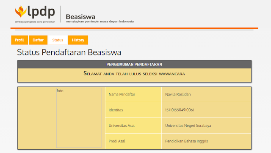This screenshot has width=271, height=153.
Task: Click the Beasiswa header title
Action: point(80,17)
